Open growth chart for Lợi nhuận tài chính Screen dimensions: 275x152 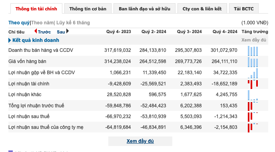253,84
